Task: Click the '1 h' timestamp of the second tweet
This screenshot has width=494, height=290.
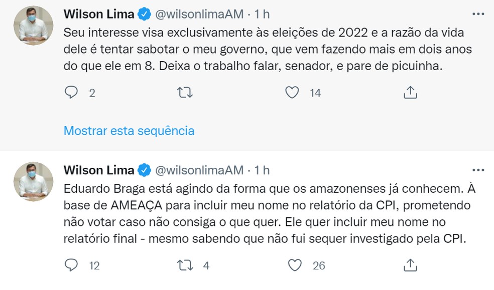Action: [x=263, y=170]
